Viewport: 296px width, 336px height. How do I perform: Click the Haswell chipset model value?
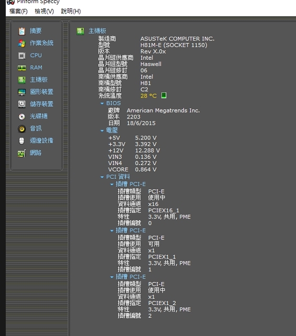pyautogui.click(x=151, y=64)
